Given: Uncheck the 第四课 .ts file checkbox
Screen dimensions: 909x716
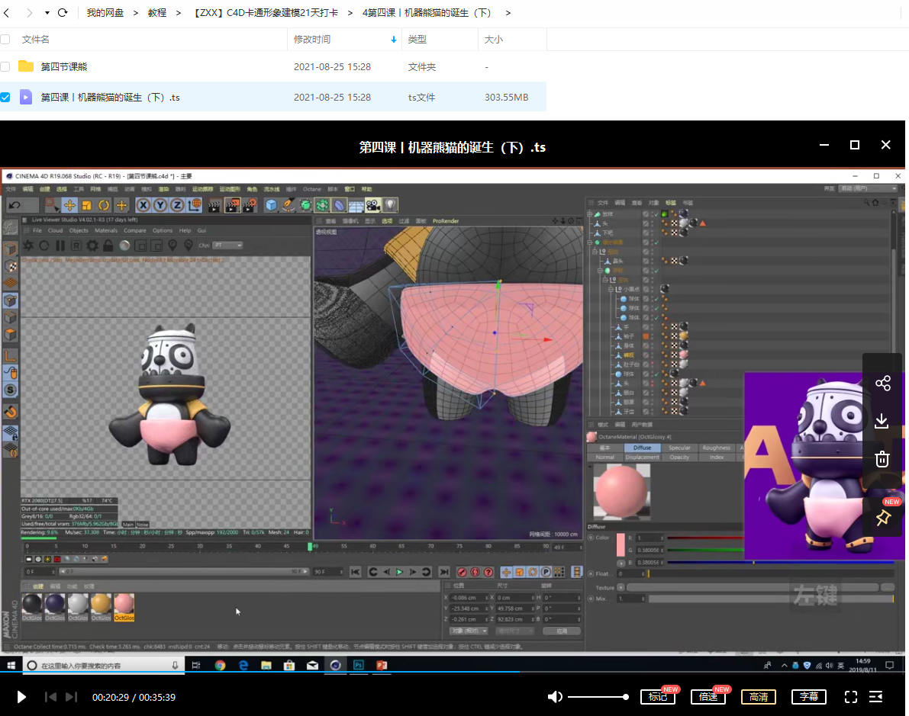Looking at the screenshot, I should (x=5, y=97).
